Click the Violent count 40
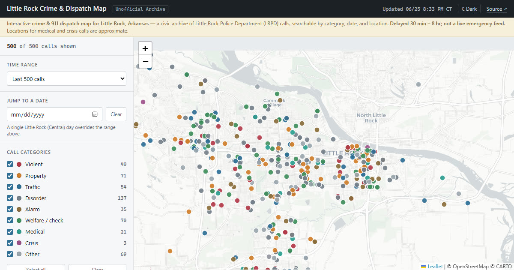This screenshot has height=270, width=514. 123,164
